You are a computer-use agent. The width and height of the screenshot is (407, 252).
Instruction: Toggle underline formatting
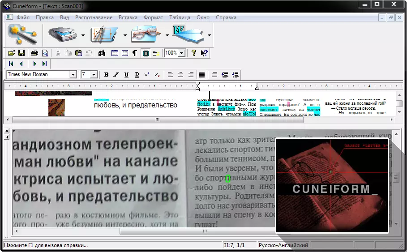(126, 75)
